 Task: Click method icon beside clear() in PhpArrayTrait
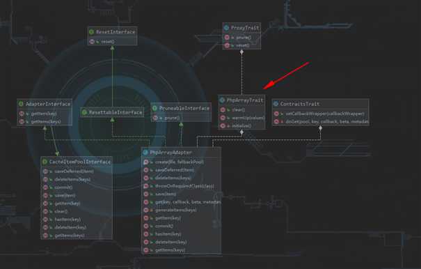tap(223, 109)
